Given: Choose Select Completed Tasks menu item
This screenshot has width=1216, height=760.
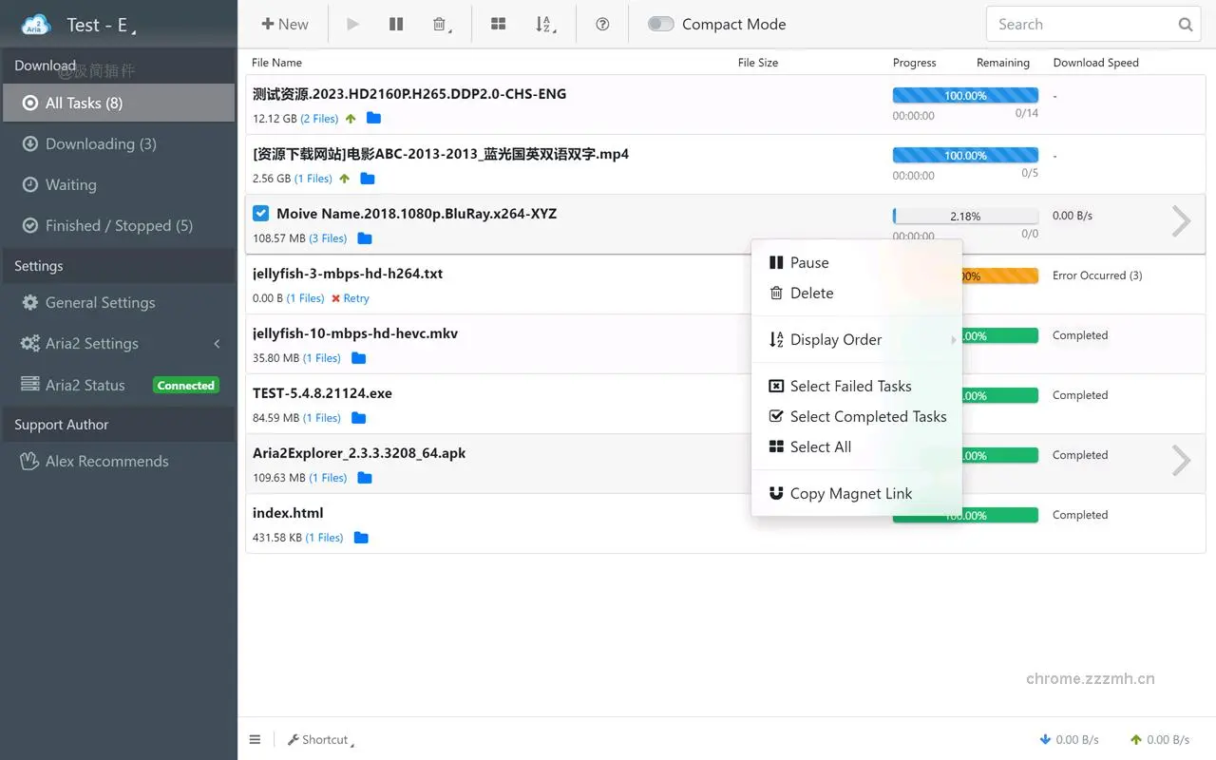Looking at the screenshot, I should (856, 416).
